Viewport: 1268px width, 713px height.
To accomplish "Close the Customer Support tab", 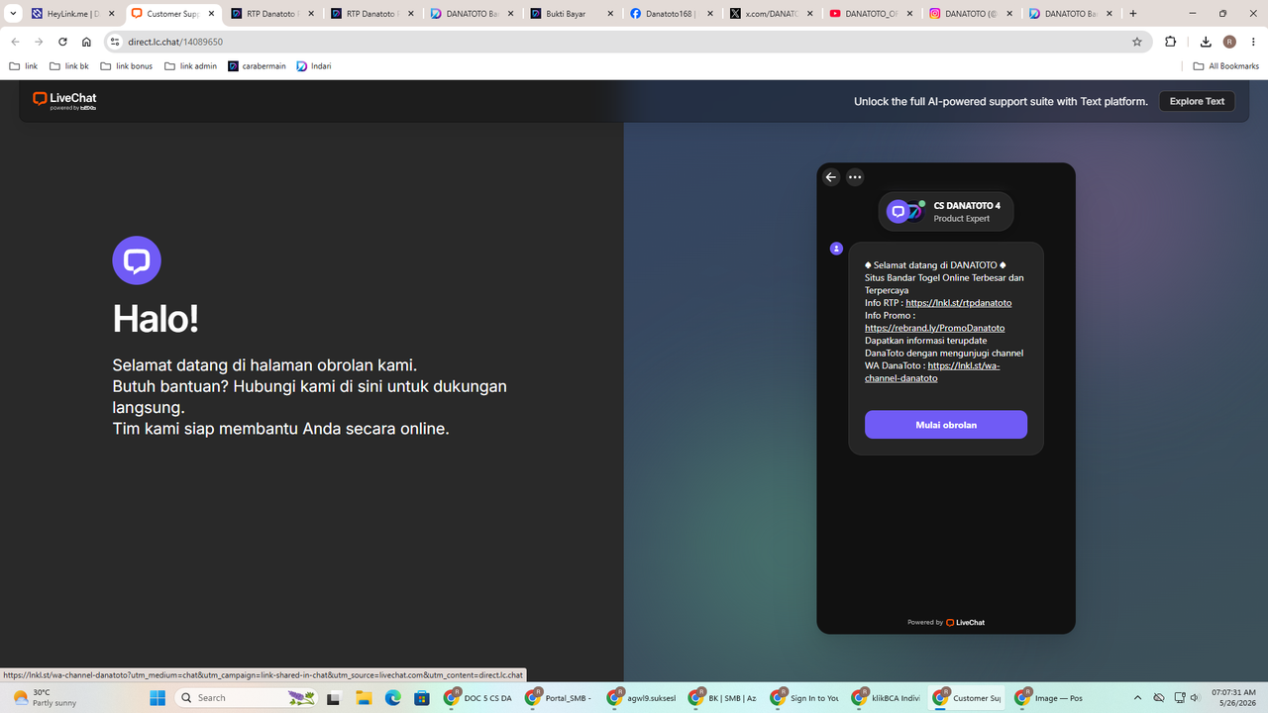I will (x=211, y=14).
